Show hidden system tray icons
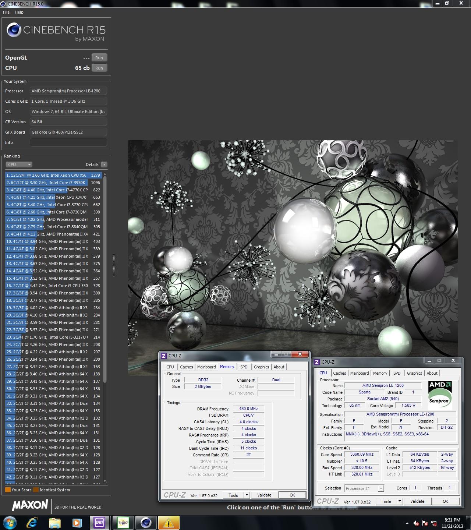471x530 pixels. coord(407,523)
